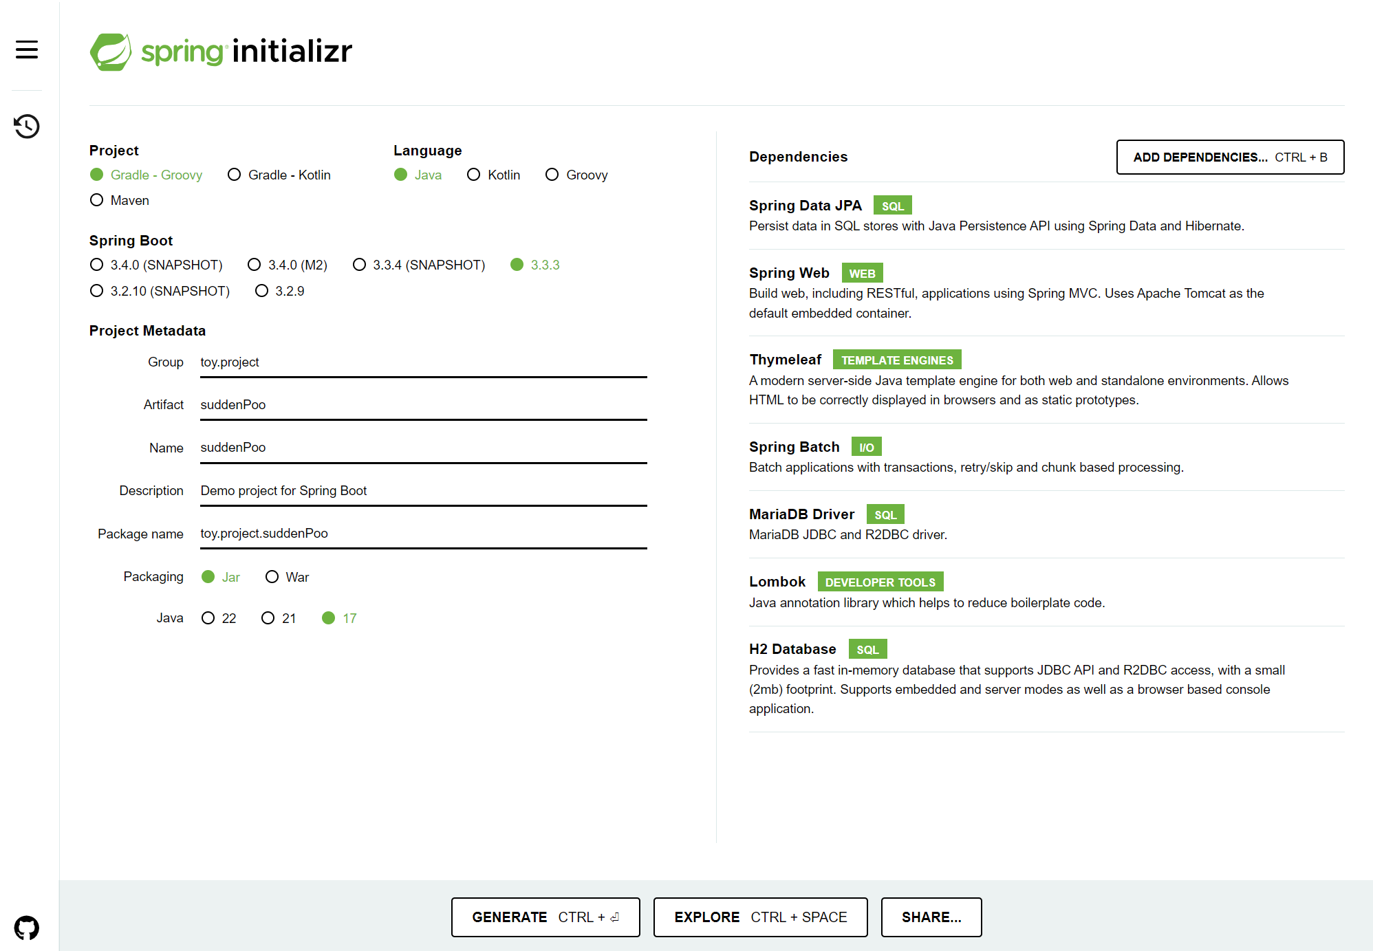Open the hamburger menu
The width and height of the screenshot is (1373, 951).
27,50
